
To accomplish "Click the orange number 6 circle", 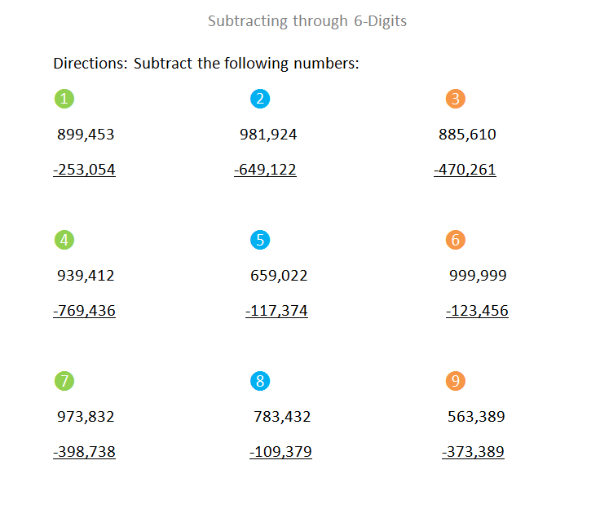I will tap(456, 240).
